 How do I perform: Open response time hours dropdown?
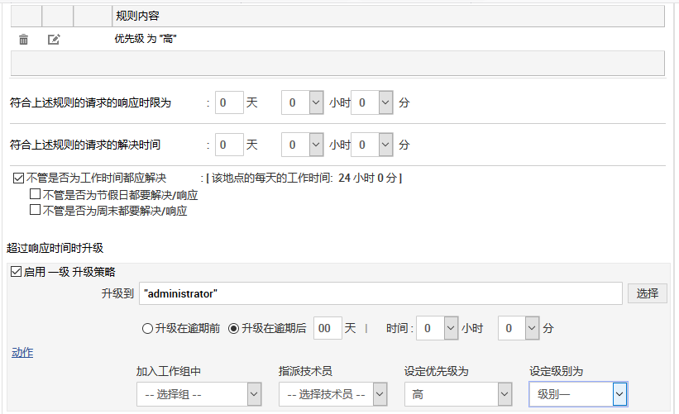pyautogui.click(x=302, y=103)
